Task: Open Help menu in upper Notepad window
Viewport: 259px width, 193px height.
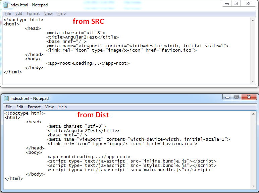Action: (61, 13)
